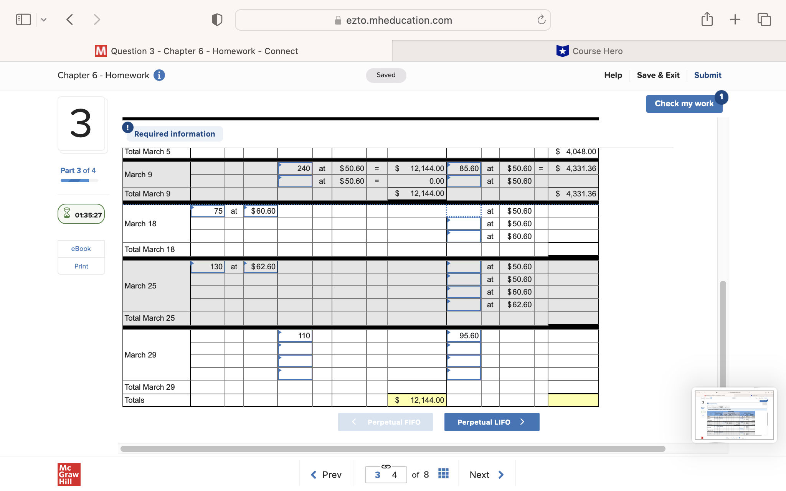Click the privacy shield icon

click(217, 20)
